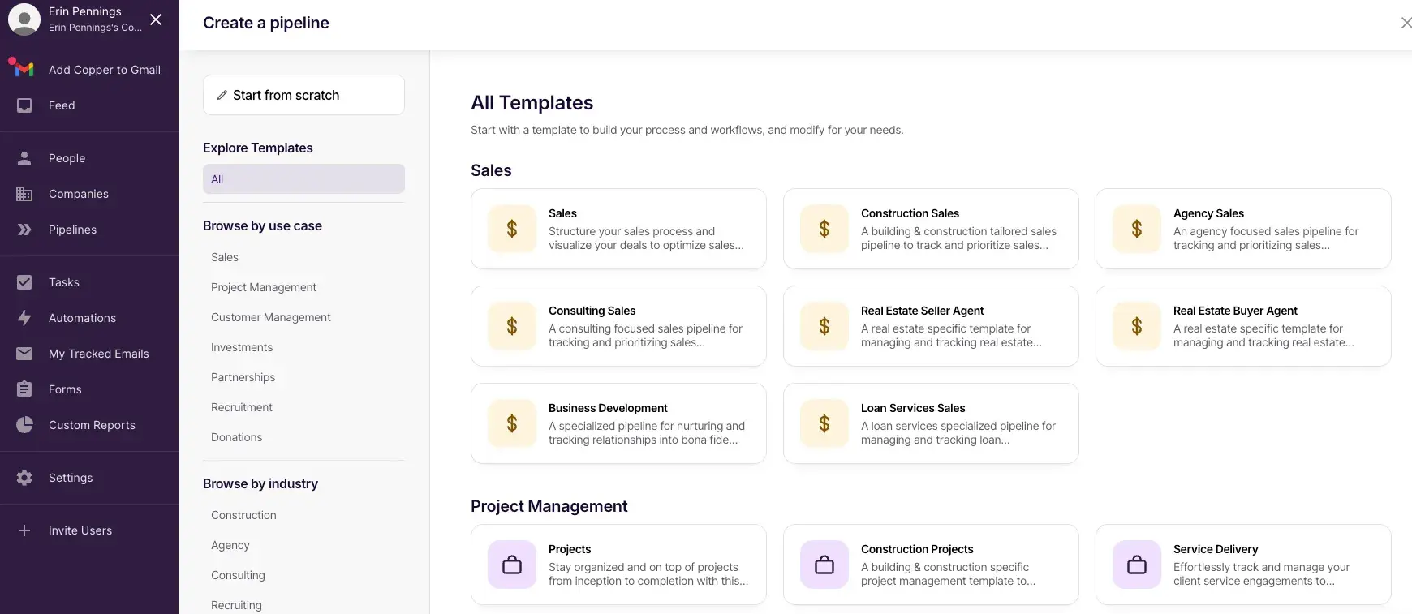Click the Pipelines double-chevron icon
Screen dimensions: 1412x614
click(24, 230)
